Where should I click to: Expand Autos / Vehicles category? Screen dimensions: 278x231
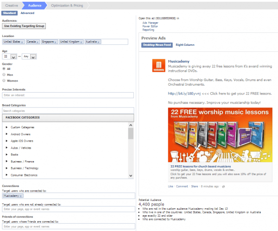(6, 148)
